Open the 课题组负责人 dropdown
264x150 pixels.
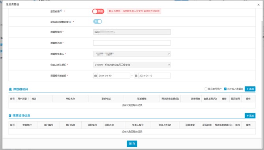tap(132, 54)
